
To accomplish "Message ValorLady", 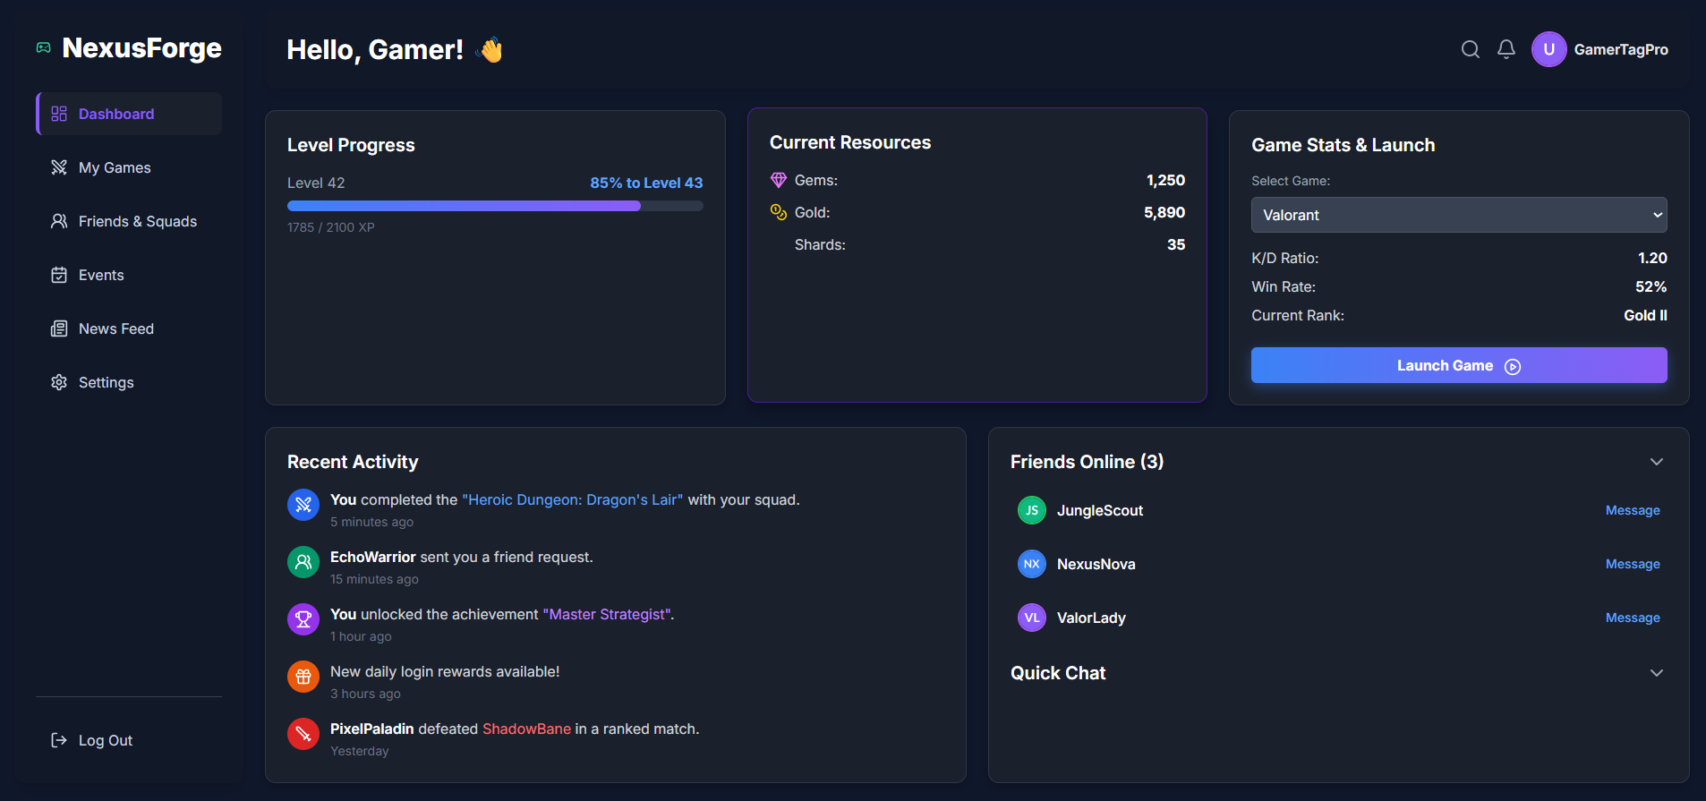I will point(1633,618).
